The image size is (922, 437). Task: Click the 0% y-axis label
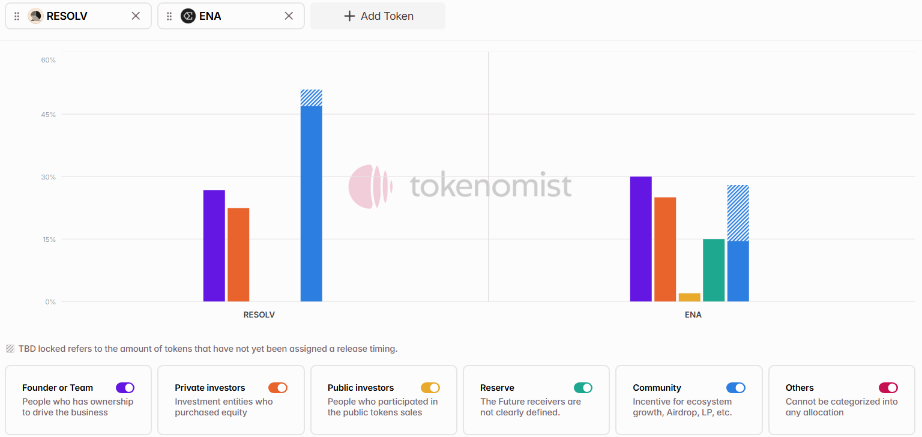(x=50, y=302)
